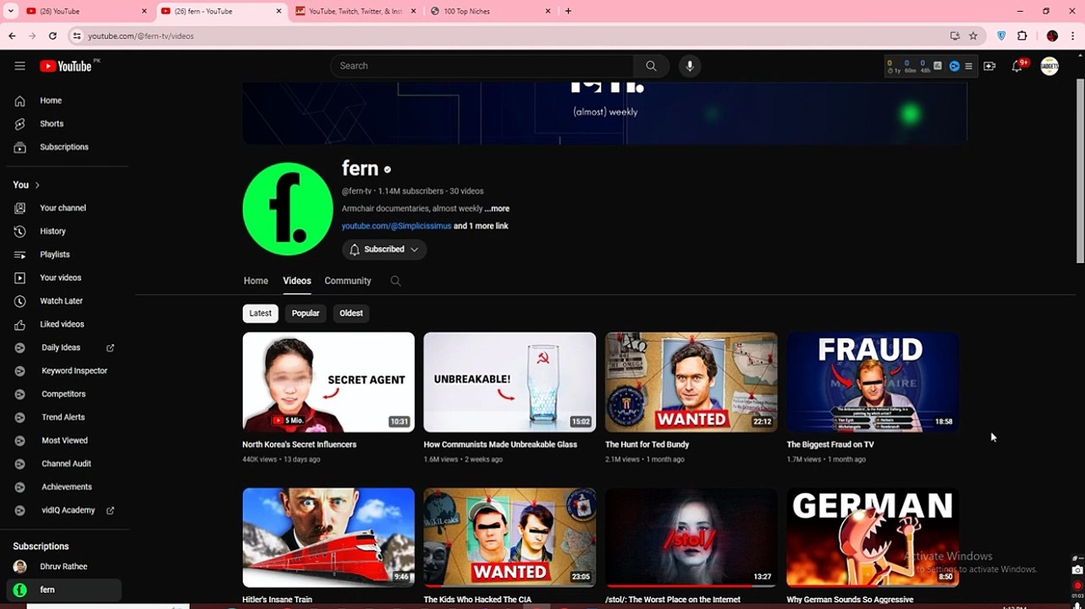Expand the channel description with ...more
Viewport: 1085px width, 609px height.
497,209
